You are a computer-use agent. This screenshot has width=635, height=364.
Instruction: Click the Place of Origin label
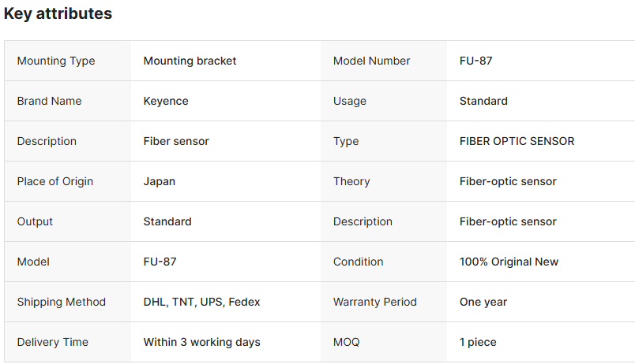pos(55,181)
